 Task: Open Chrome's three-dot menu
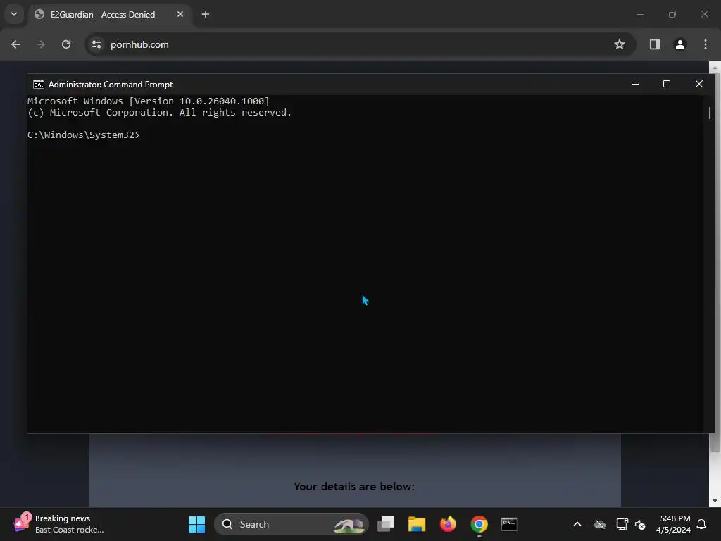click(x=706, y=44)
